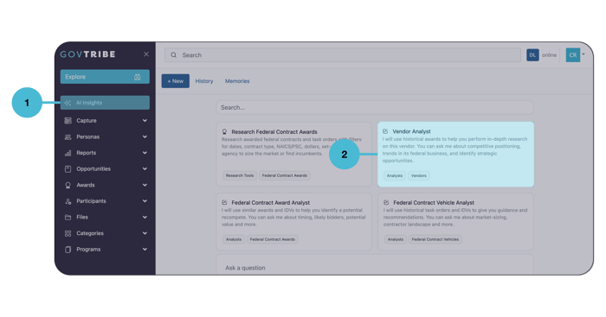Switch to the History tab
The image size is (606, 317).
204,81
